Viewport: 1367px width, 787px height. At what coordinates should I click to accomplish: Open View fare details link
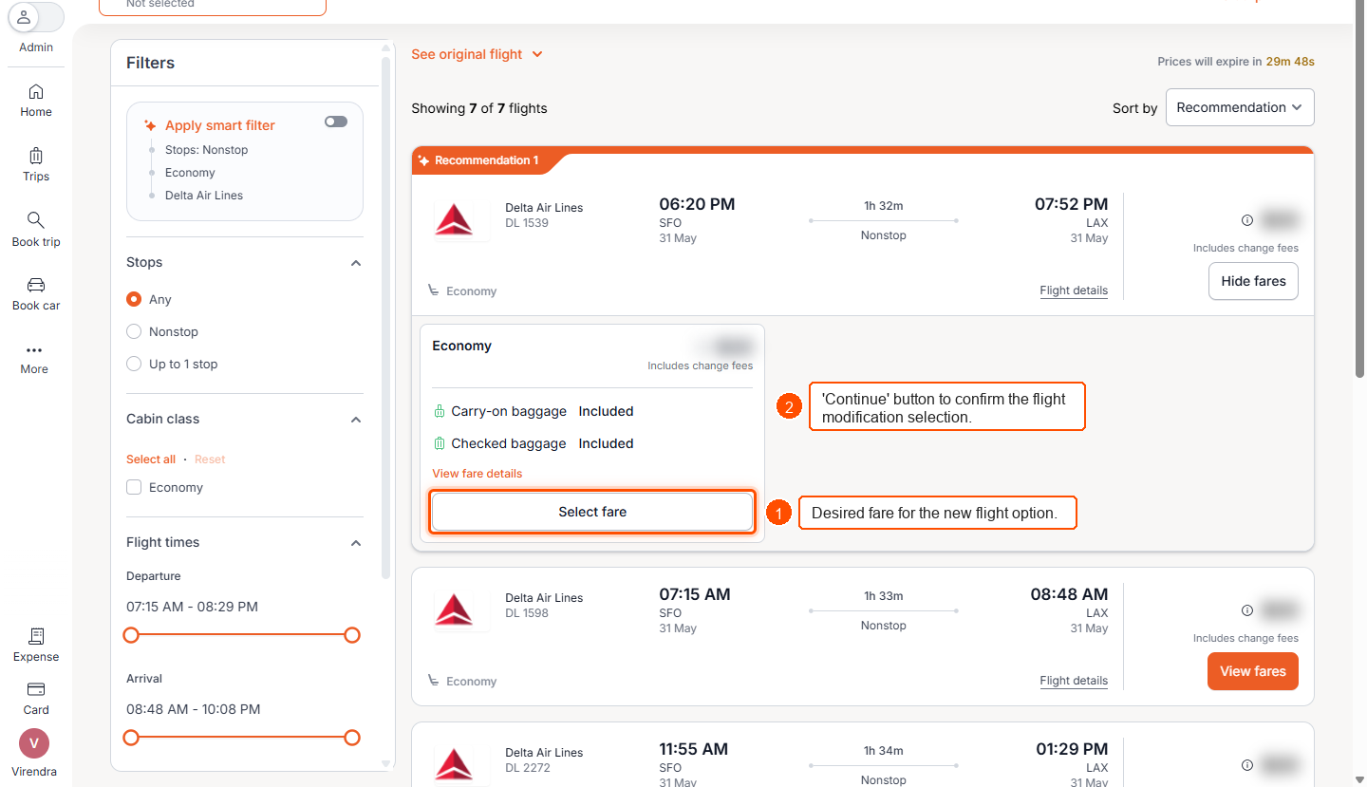[477, 474]
